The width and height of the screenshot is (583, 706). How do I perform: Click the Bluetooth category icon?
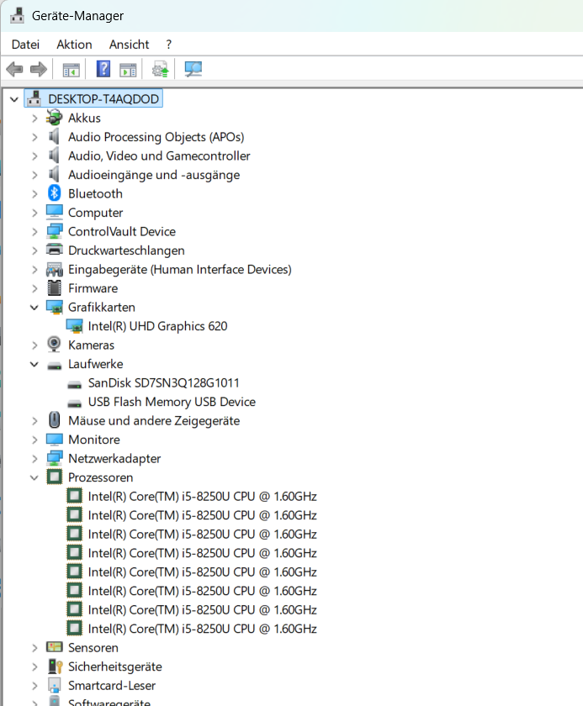(x=54, y=193)
